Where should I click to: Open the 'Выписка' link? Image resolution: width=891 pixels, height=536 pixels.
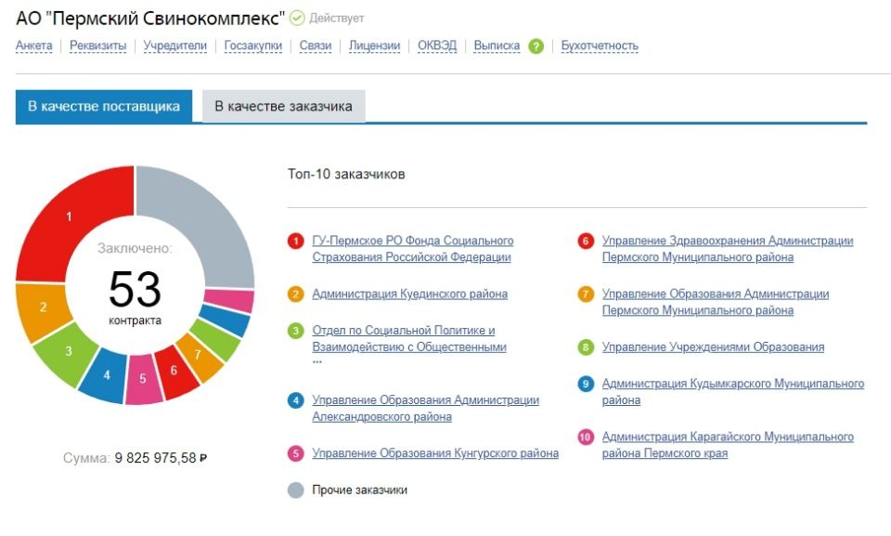click(497, 46)
